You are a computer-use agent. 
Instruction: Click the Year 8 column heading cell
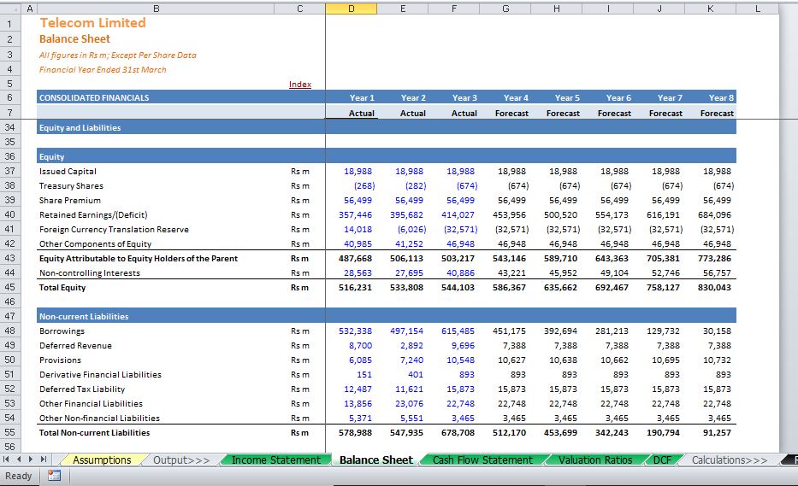click(x=721, y=98)
